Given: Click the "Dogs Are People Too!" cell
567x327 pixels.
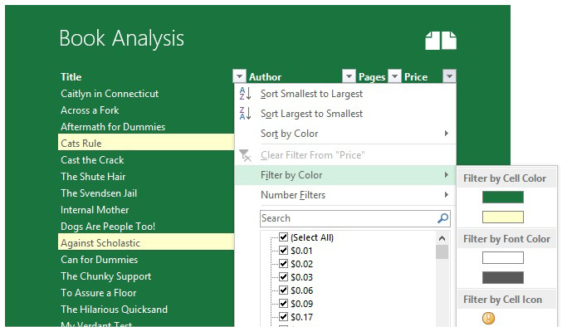Looking at the screenshot, I should (108, 227).
